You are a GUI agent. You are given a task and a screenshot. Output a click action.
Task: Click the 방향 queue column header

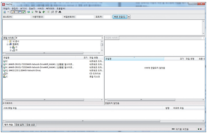pos(168,108)
